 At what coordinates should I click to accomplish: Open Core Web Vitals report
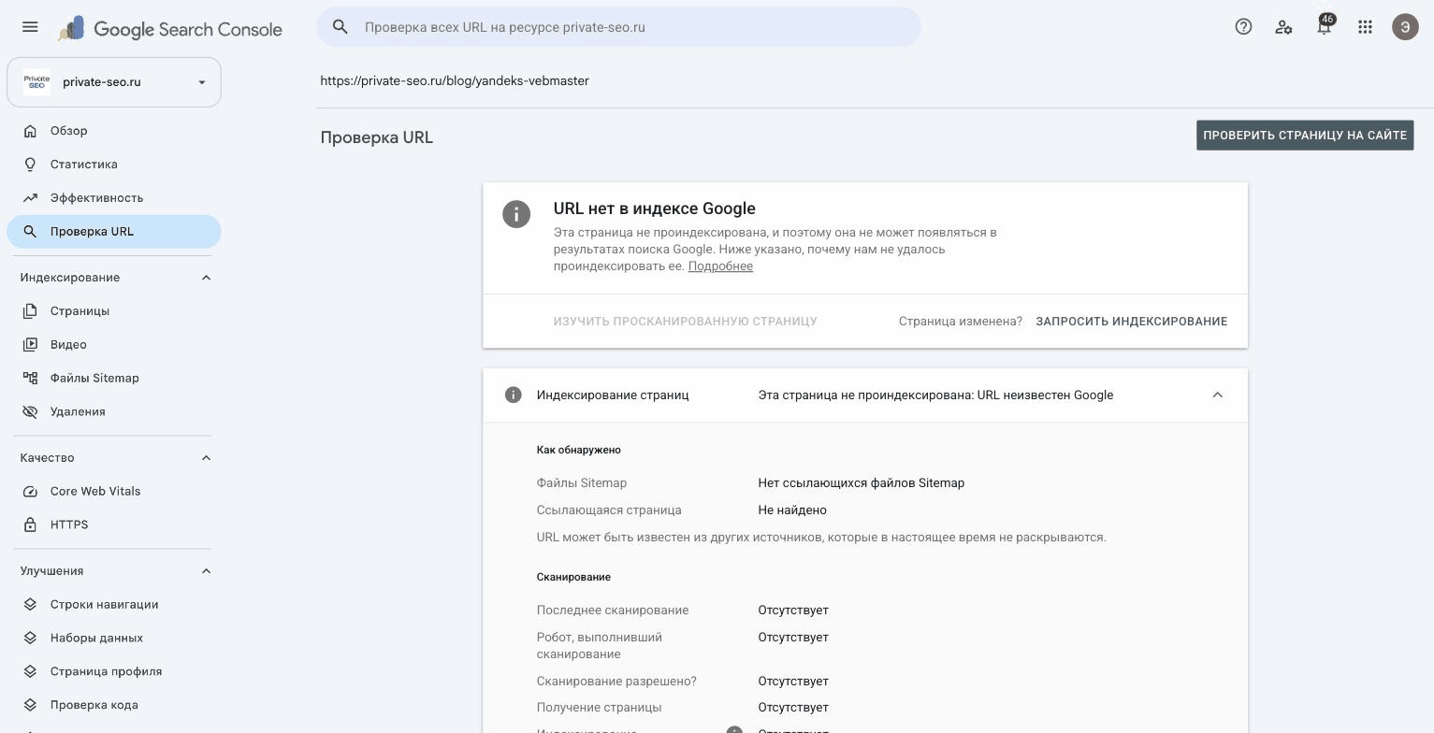click(114, 492)
